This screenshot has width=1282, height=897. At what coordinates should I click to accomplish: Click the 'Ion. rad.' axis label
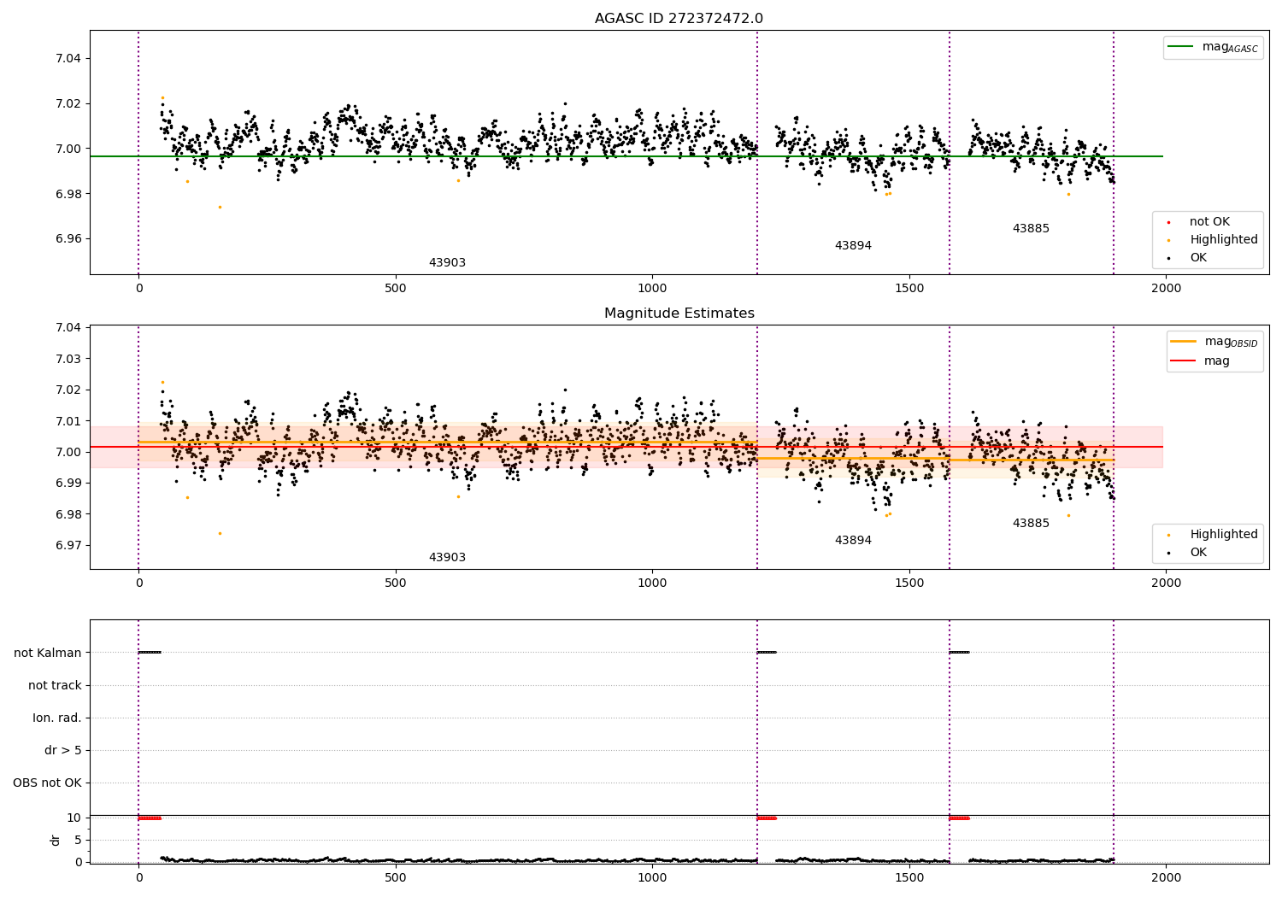tap(57, 718)
